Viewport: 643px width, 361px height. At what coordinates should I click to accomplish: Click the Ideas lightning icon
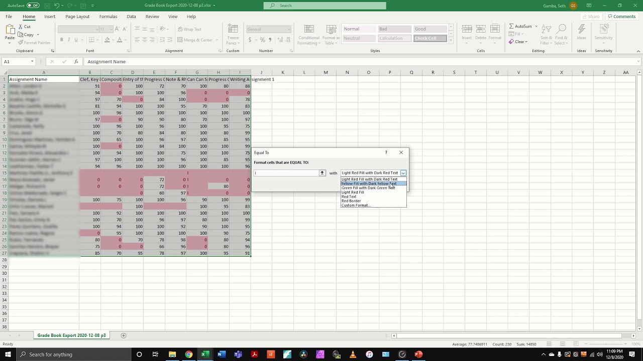582,30
